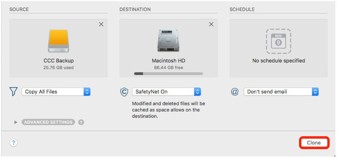The image size is (337, 158).
Task: Click the Macintosh HD destination drive icon
Action: point(168,41)
